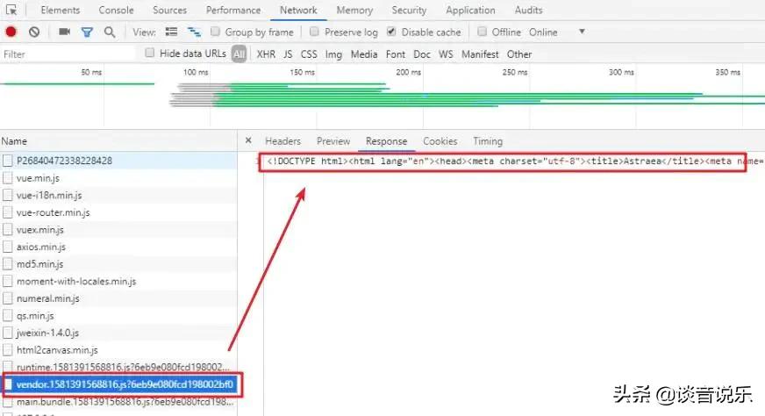Close the request details pane
This screenshot has height=416, width=765.
pyautogui.click(x=248, y=140)
